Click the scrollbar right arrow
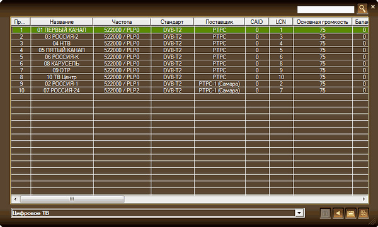The width and height of the screenshot is (378, 227). (x=364, y=199)
